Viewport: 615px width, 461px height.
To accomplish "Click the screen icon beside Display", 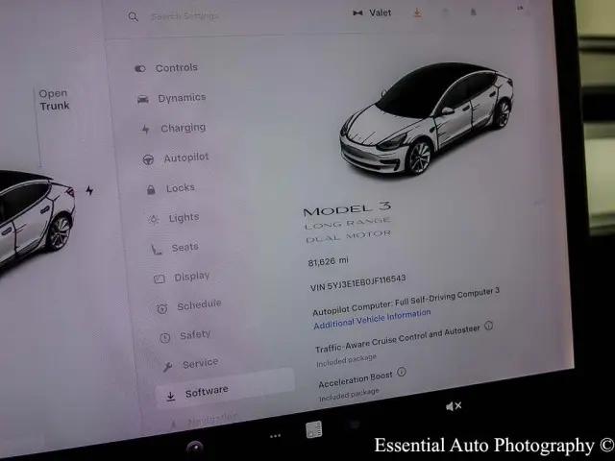I will (x=160, y=279).
